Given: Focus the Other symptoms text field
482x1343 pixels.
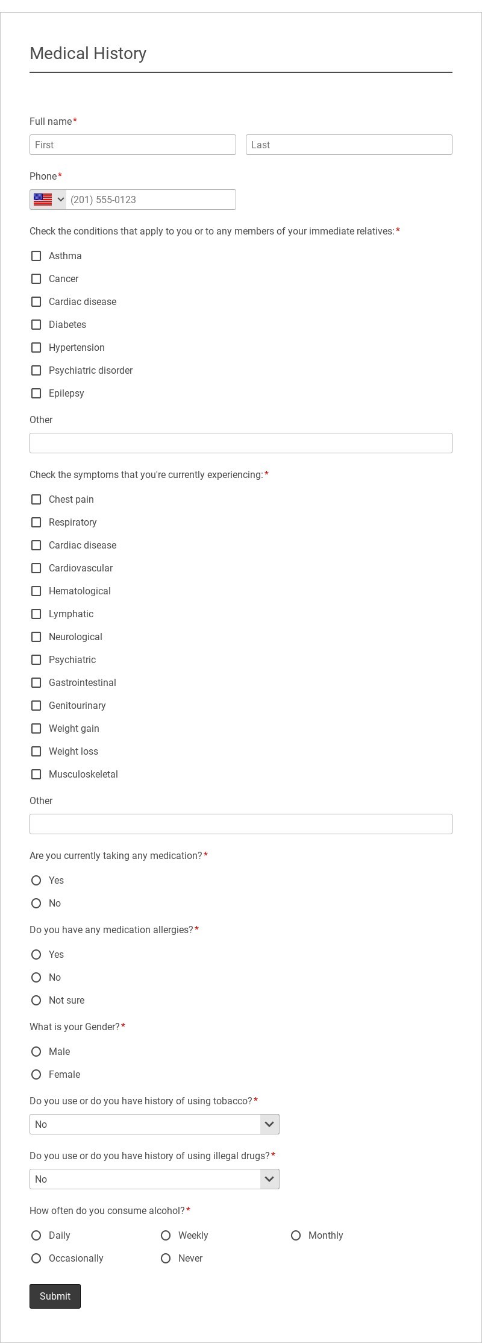Looking at the screenshot, I should (241, 824).
